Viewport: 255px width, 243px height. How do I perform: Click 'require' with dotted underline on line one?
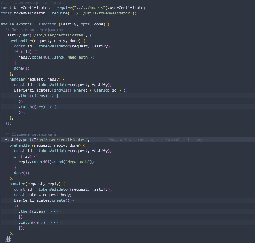point(64,8)
